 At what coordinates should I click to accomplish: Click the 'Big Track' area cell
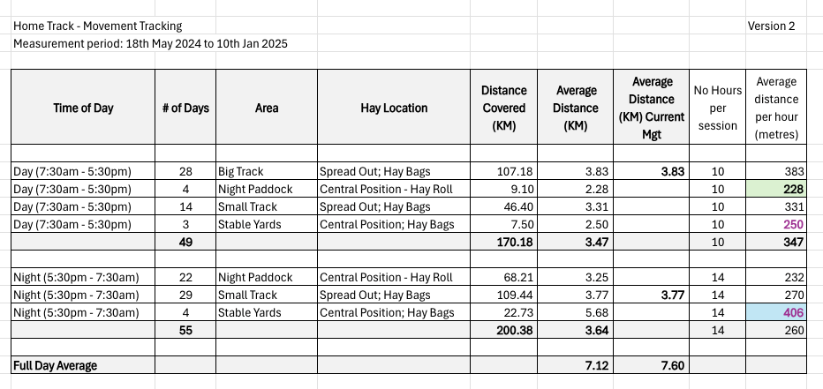267,171
